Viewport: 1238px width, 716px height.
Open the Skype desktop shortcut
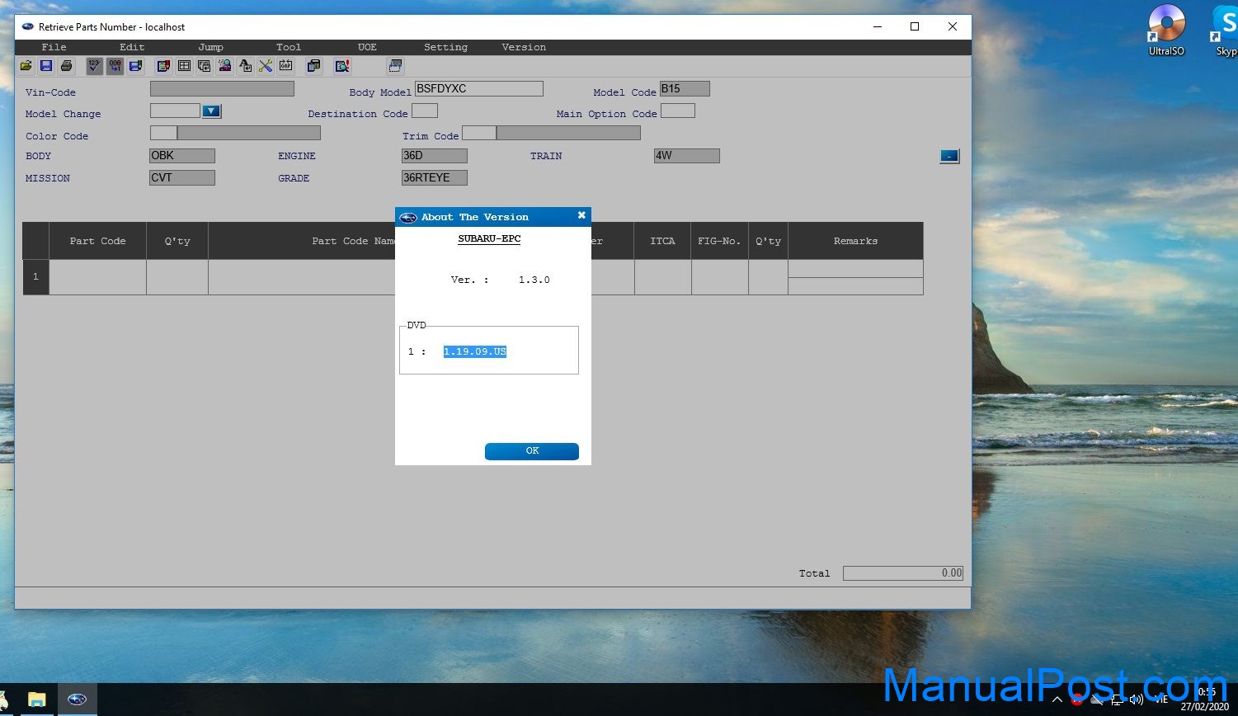pyautogui.click(x=1225, y=30)
